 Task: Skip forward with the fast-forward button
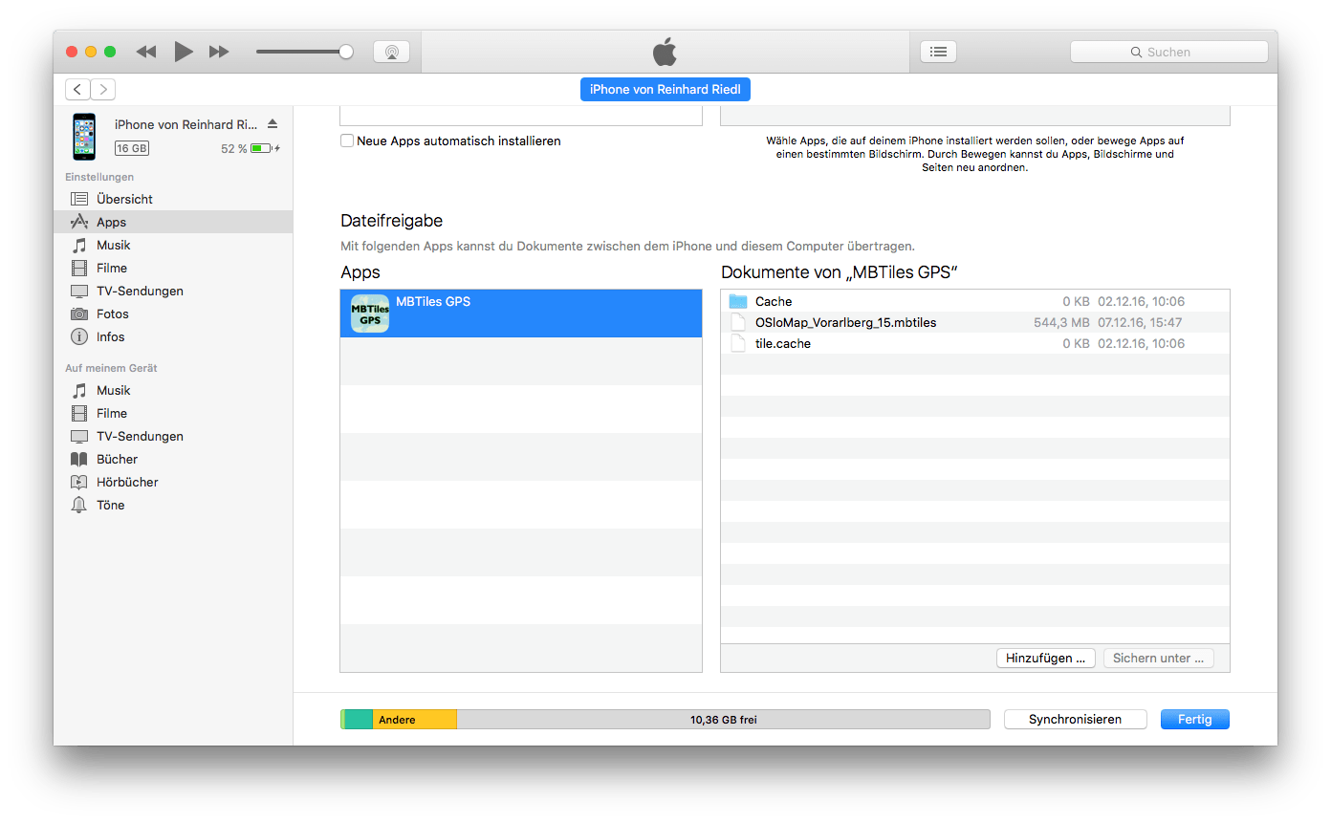(x=219, y=52)
